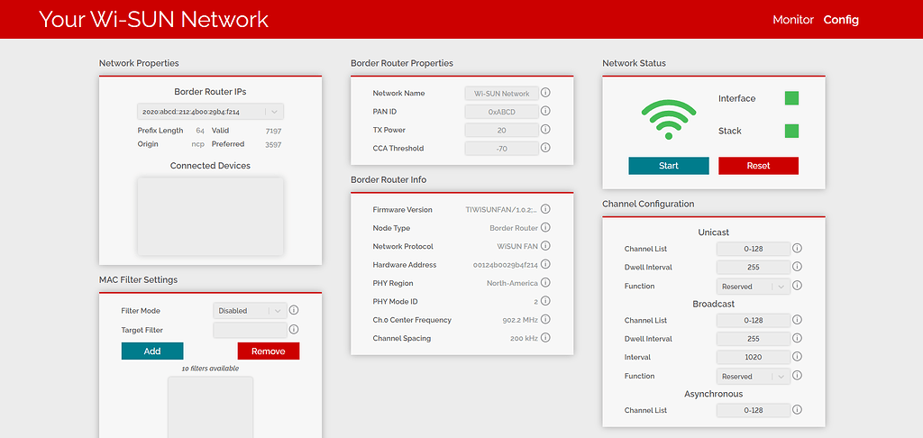Screen dimensions: 923x438
Task: Click the CCA Threshold input field
Action: (x=501, y=149)
